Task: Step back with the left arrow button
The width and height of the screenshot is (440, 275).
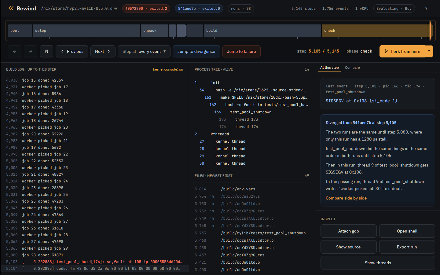Action: 15,51
